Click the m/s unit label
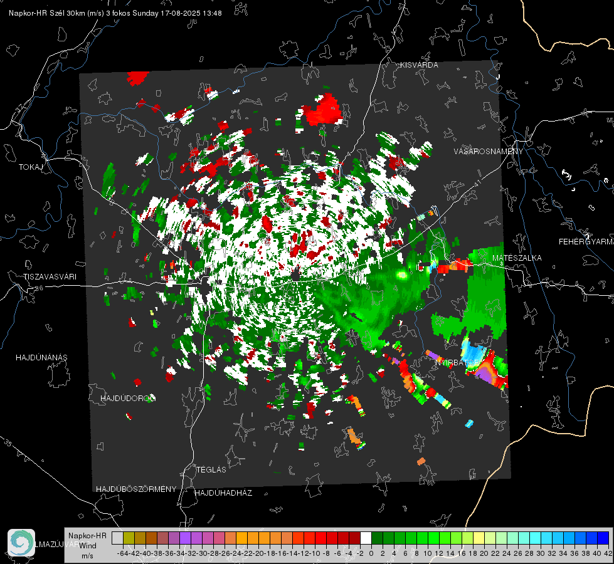This screenshot has height=564, width=614. 87,556
